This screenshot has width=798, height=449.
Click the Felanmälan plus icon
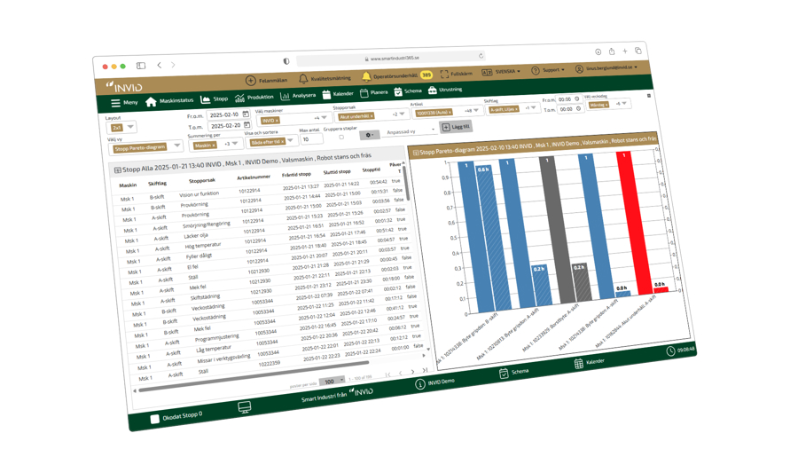(250, 81)
